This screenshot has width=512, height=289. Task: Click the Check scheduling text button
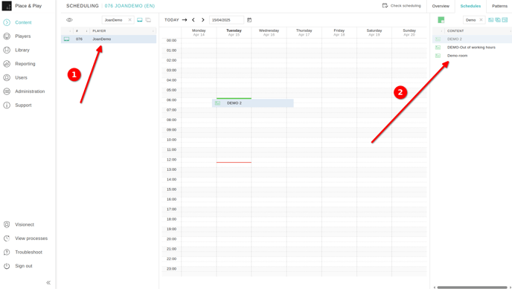[406, 6]
